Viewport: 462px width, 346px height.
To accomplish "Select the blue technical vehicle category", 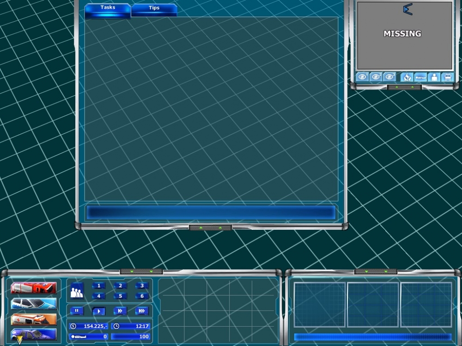I will 33,334.
